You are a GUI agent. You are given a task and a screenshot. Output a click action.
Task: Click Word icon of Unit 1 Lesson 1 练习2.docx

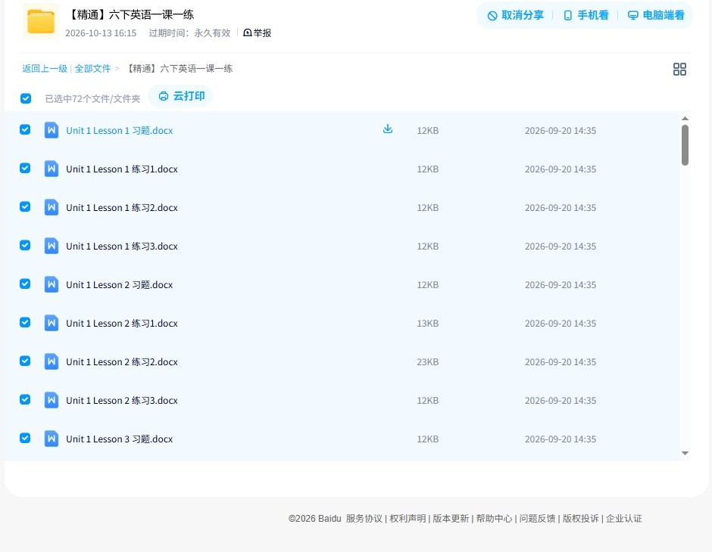click(52, 207)
